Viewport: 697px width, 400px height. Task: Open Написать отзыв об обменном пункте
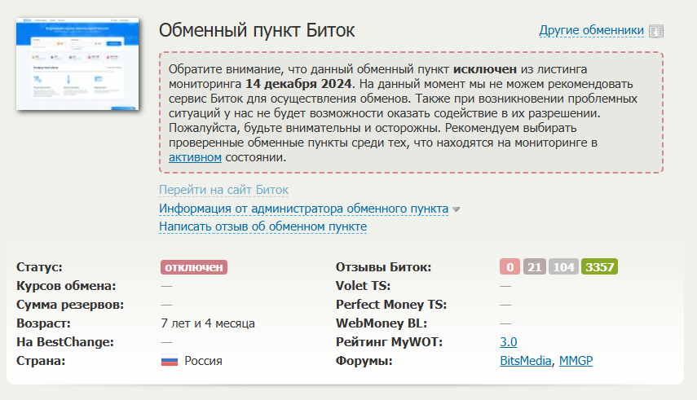tap(262, 226)
